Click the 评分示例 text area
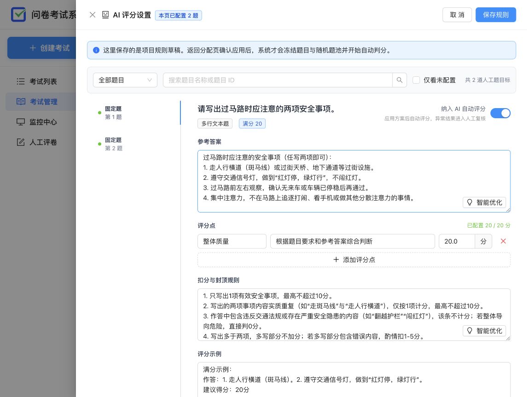The width and height of the screenshot is (527, 397). [x=354, y=380]
